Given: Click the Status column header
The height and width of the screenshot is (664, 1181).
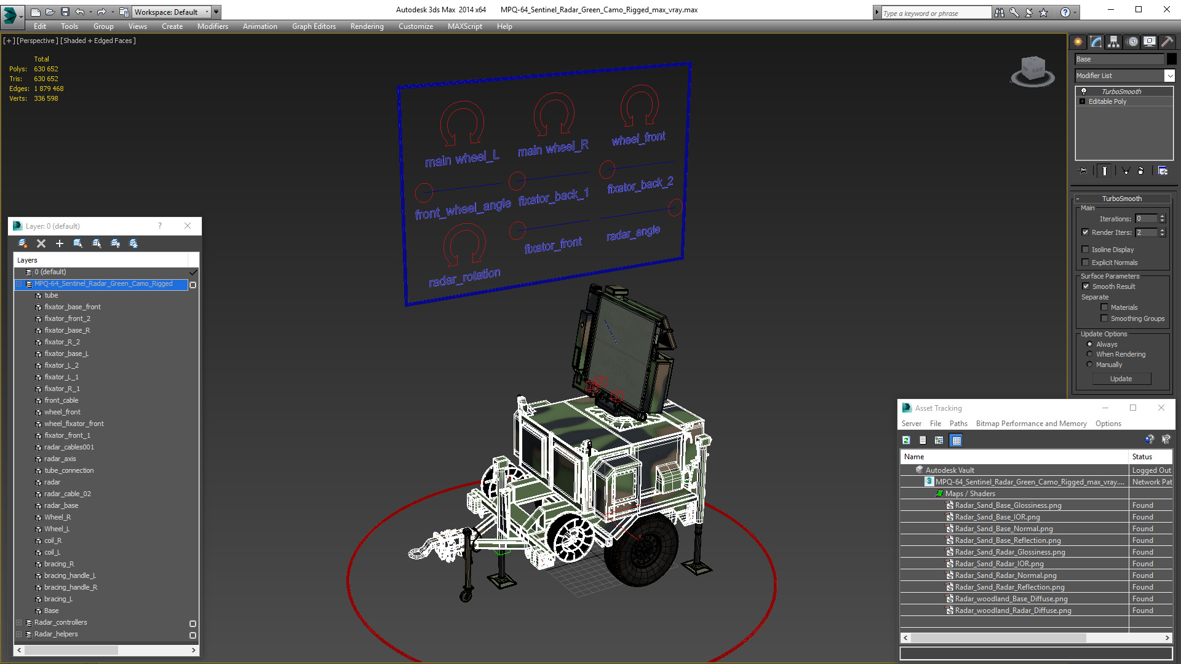Looking at the screenshot, I should [1151, 457].
